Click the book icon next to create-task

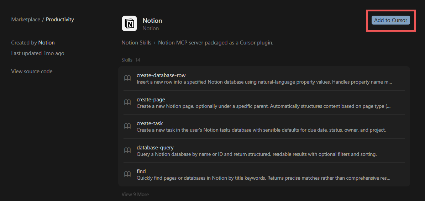[127, 126]
